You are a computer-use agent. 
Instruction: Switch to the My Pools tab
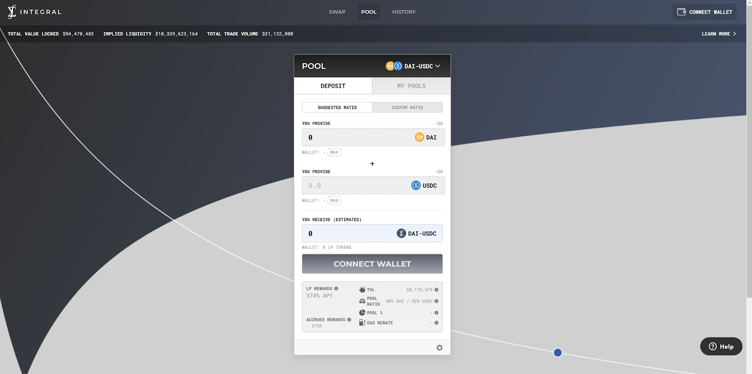(x=411, y=86)
